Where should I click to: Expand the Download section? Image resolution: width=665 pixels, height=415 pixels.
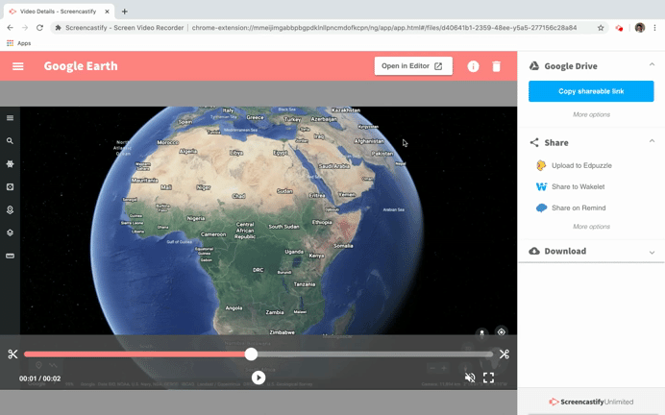click(652, 253)
